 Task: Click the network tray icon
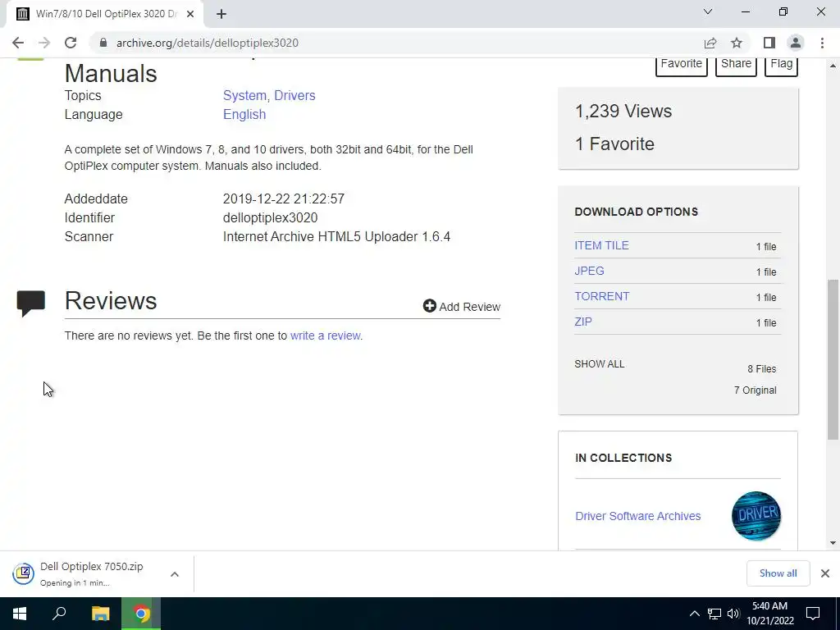714,614
